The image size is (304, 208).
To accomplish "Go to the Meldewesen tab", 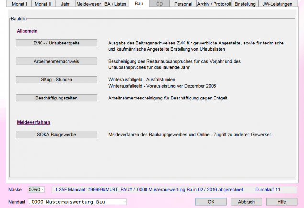I will 89,4.
